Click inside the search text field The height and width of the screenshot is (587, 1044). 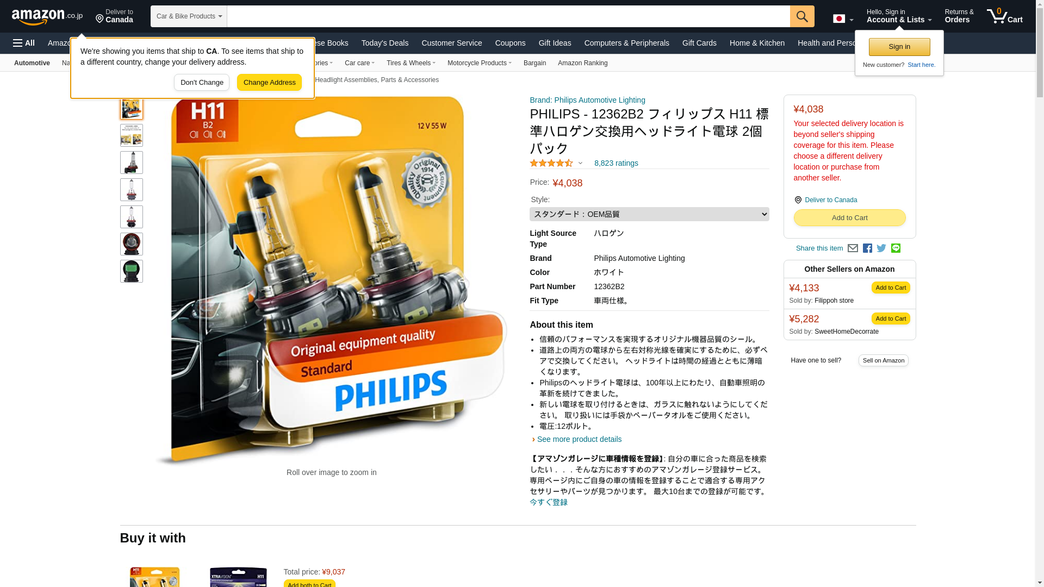[x=508, y=16]
